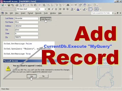Click the Paste clipboard icon
Image resolution: width=122 pixels, height=91 pixels.
click(35, 5)
